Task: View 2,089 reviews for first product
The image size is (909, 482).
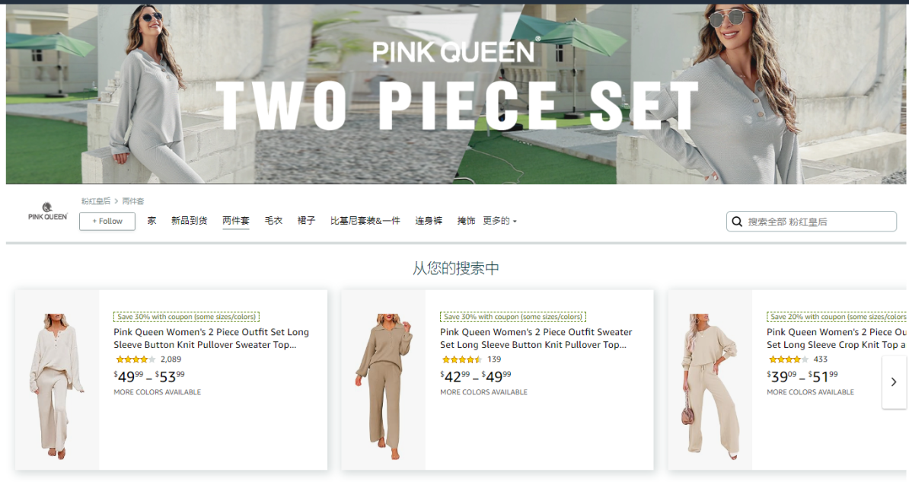Action: (171, 359)
